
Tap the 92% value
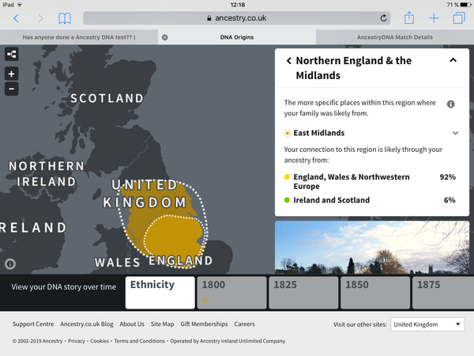(x=447, y=177)
